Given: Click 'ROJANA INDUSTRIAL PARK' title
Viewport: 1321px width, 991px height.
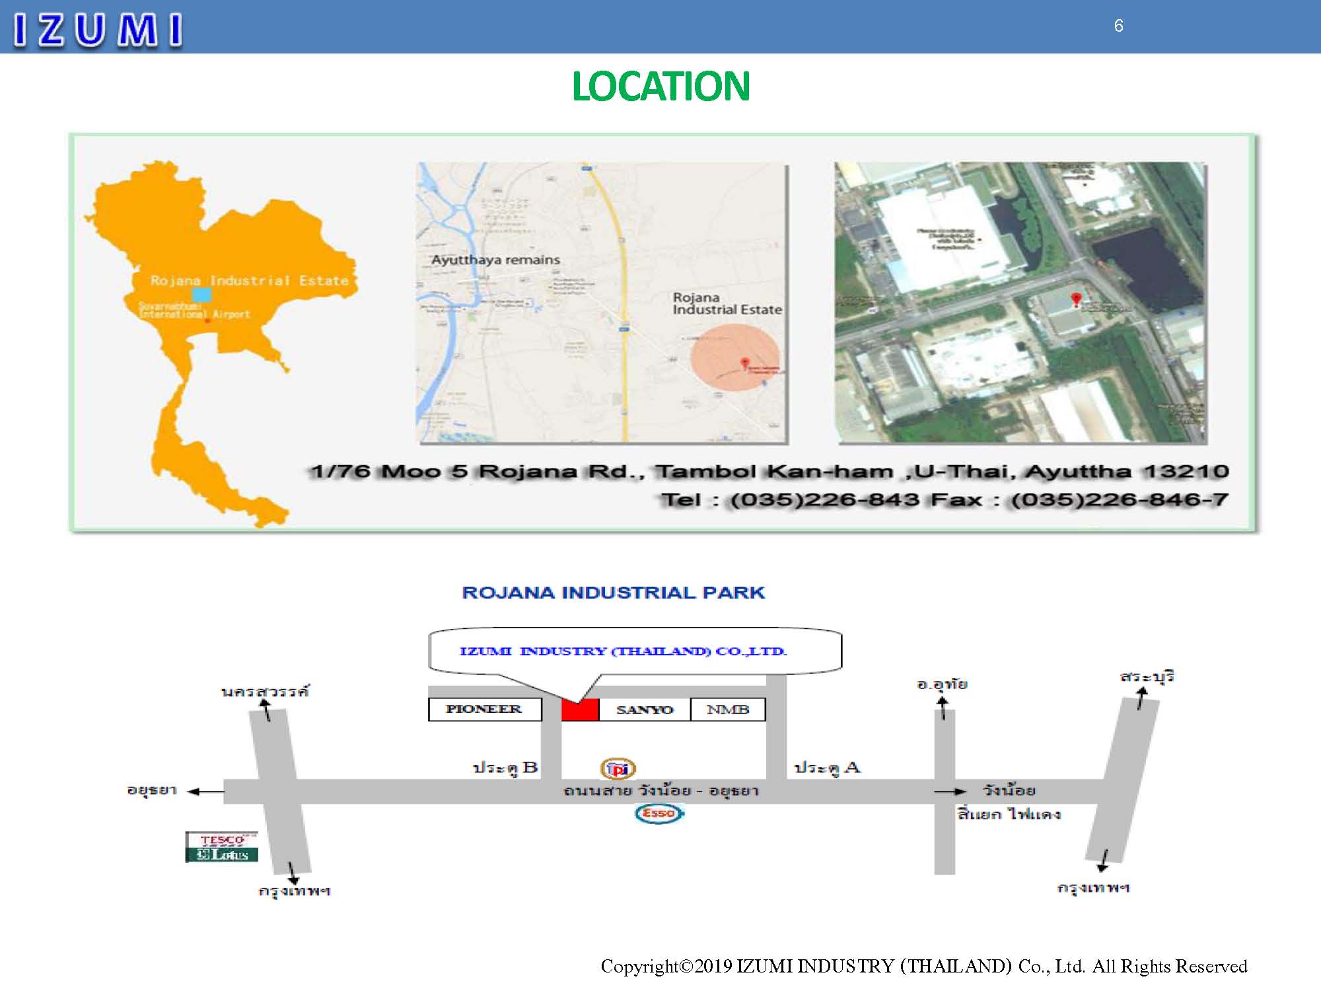Looking at the screenshot, I should coord(613,592).
